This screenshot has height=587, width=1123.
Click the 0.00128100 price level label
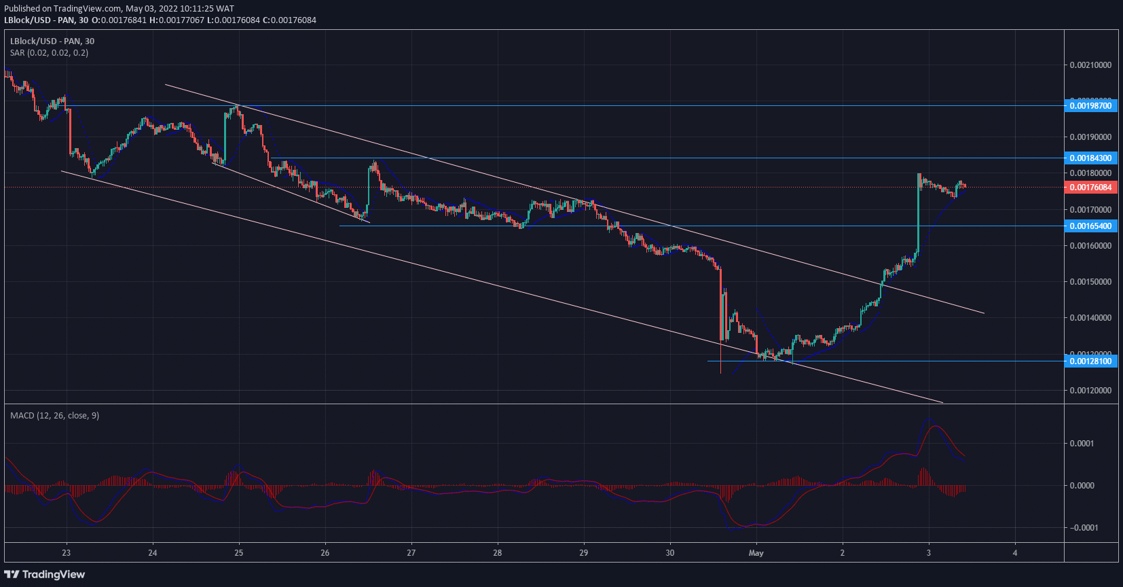[1090, 361]
